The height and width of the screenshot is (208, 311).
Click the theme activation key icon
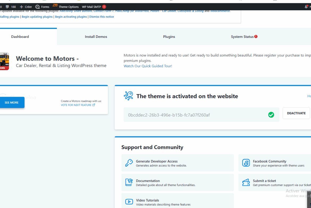128,96
